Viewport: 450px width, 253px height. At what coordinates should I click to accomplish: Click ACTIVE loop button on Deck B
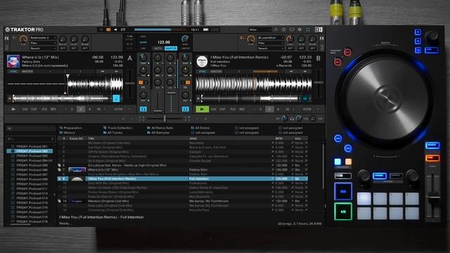(307, 110)
